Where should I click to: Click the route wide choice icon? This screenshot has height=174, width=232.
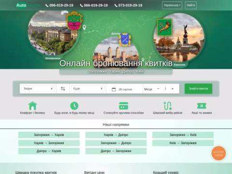tap(168, 106)
